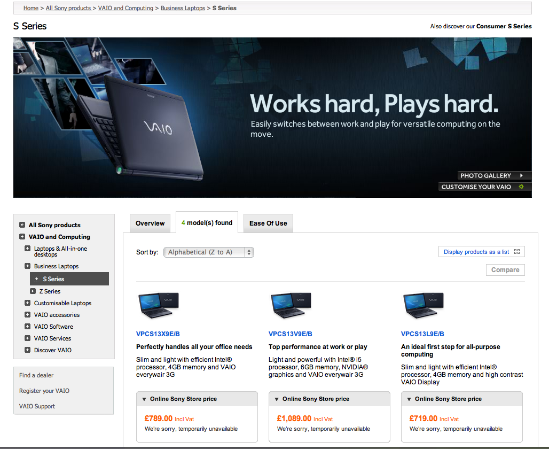Screen dimensions: 549x449
Task: Open the VPCS13V9E/B model link
Action: [291, 334]
